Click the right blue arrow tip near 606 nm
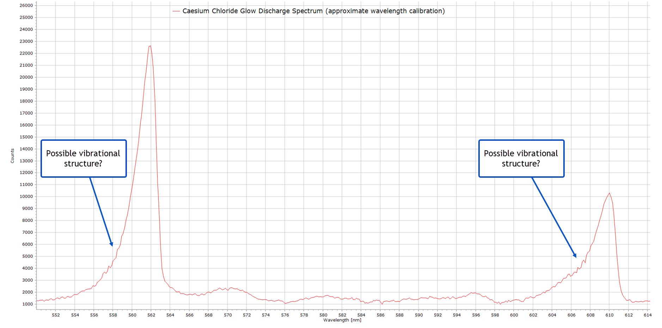 [575, 256]
